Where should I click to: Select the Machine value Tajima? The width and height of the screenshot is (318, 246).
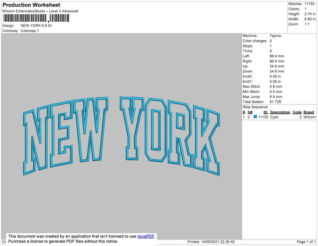pyautogui.click(x=275, y=36)
